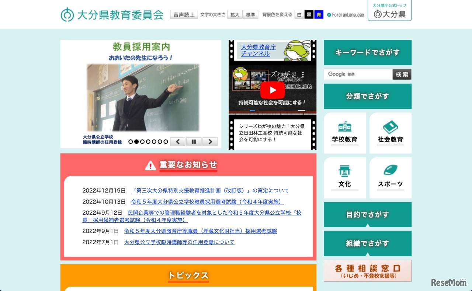Open the 文化 category
This screenshot has width=472, height=291.
click(x=345, y=178)
